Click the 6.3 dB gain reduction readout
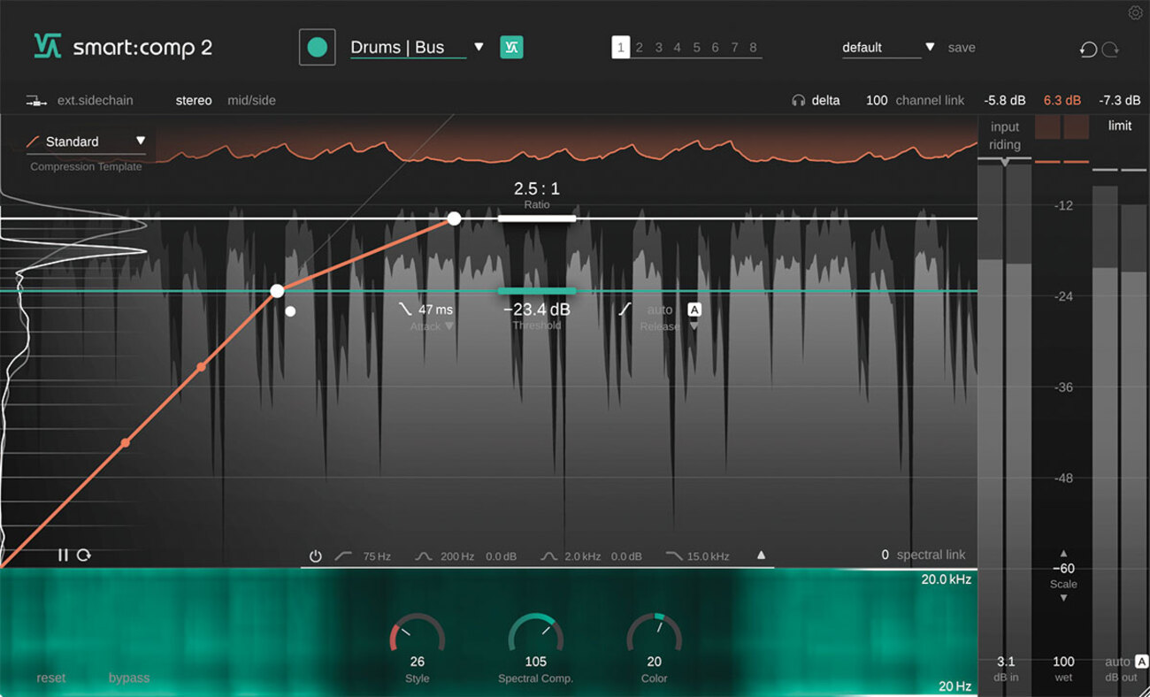The image size is (1150, 697). pyautogui.click(x=1062, y=101)
